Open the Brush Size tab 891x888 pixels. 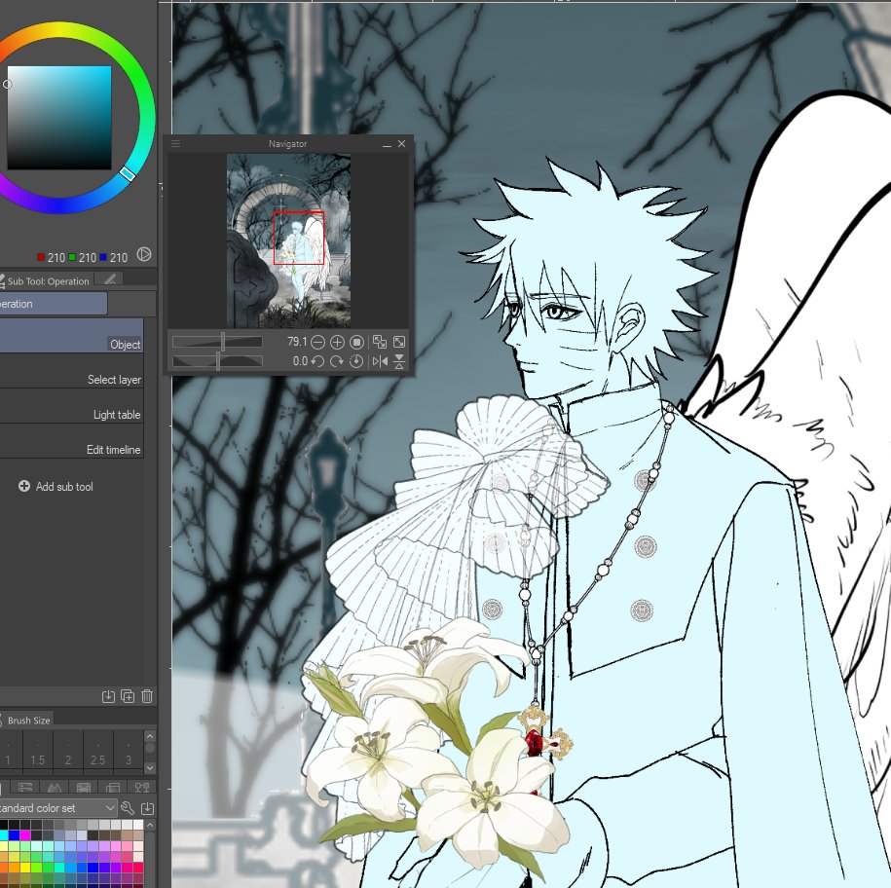(26, 721)
